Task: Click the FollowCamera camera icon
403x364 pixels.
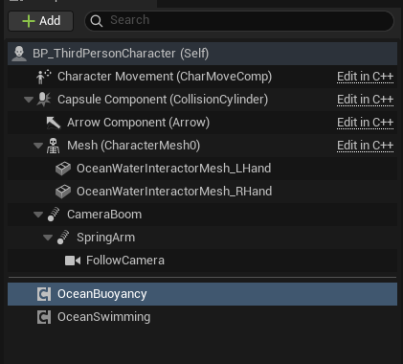Action: click(x=73, y=261)
